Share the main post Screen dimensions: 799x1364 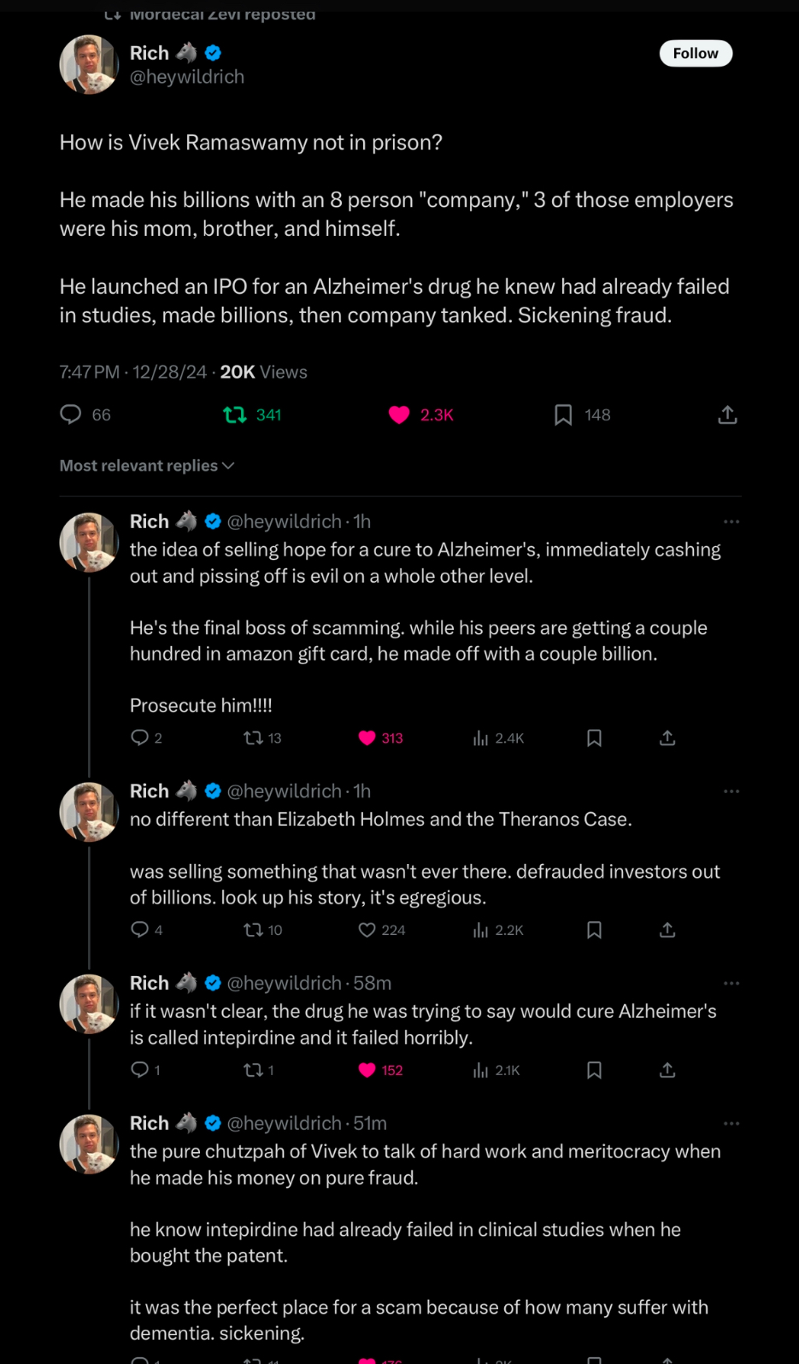click(727, 414)
